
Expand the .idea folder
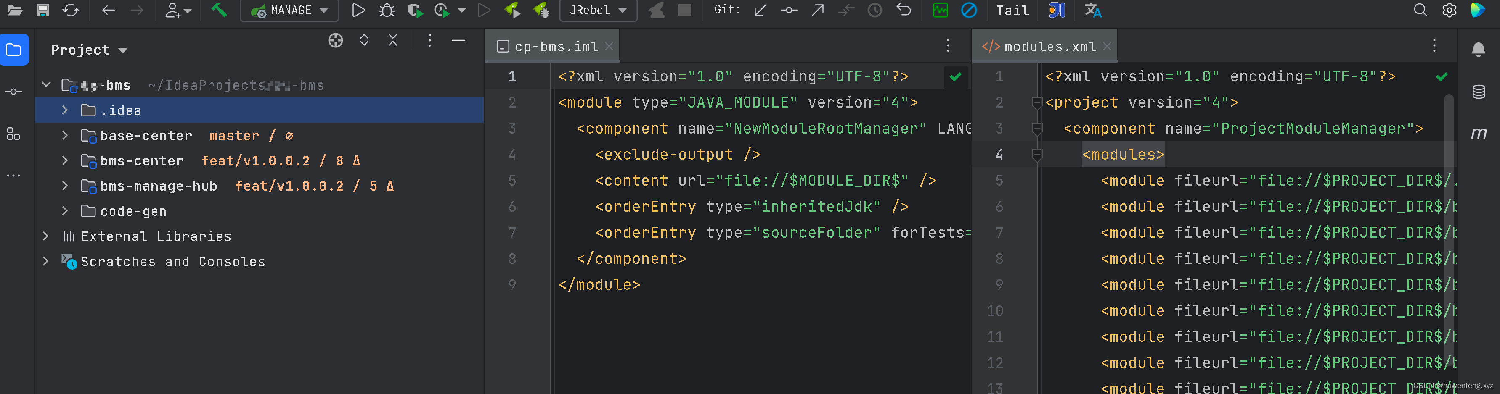[x=65, y=110]
